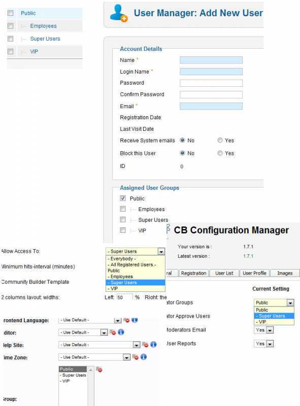Choose Public option in Allow Access list

coord(135,270)
